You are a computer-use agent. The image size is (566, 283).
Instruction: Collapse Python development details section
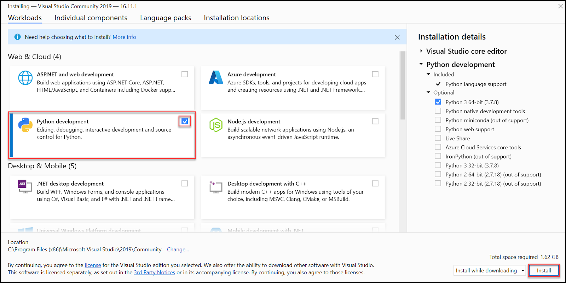[x=421, y=64]
